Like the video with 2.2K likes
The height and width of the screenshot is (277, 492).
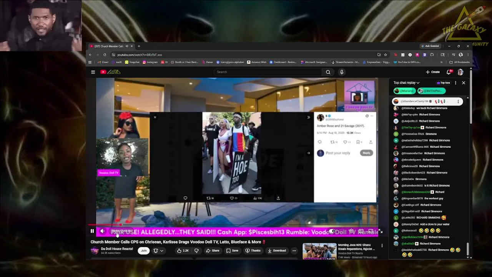[x=183, y=250]
